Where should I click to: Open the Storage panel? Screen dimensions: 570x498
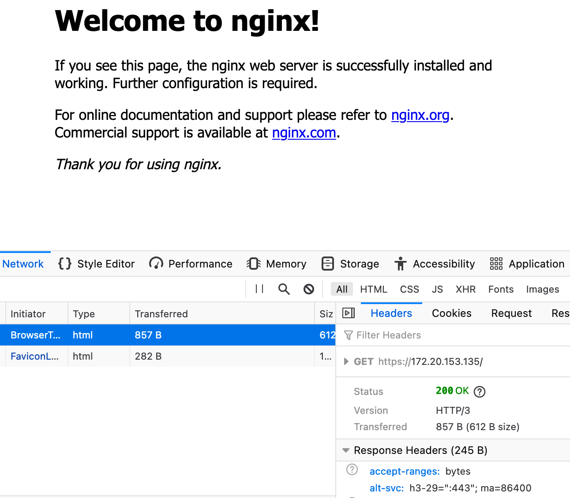tap(350, 264)
